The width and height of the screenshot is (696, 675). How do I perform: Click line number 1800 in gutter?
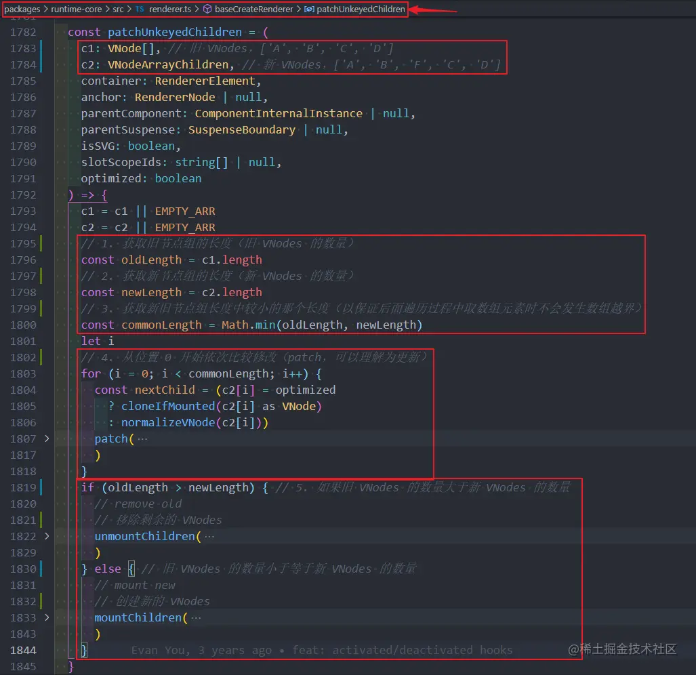pyautogui.click(x=23, y=325)
